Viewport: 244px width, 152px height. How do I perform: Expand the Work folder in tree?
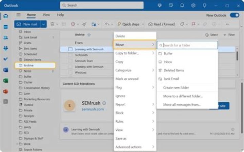(x=17, y=144)
